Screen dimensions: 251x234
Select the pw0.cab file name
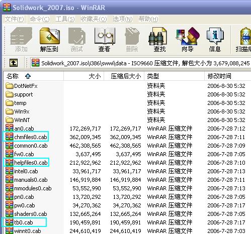[25, 205]
